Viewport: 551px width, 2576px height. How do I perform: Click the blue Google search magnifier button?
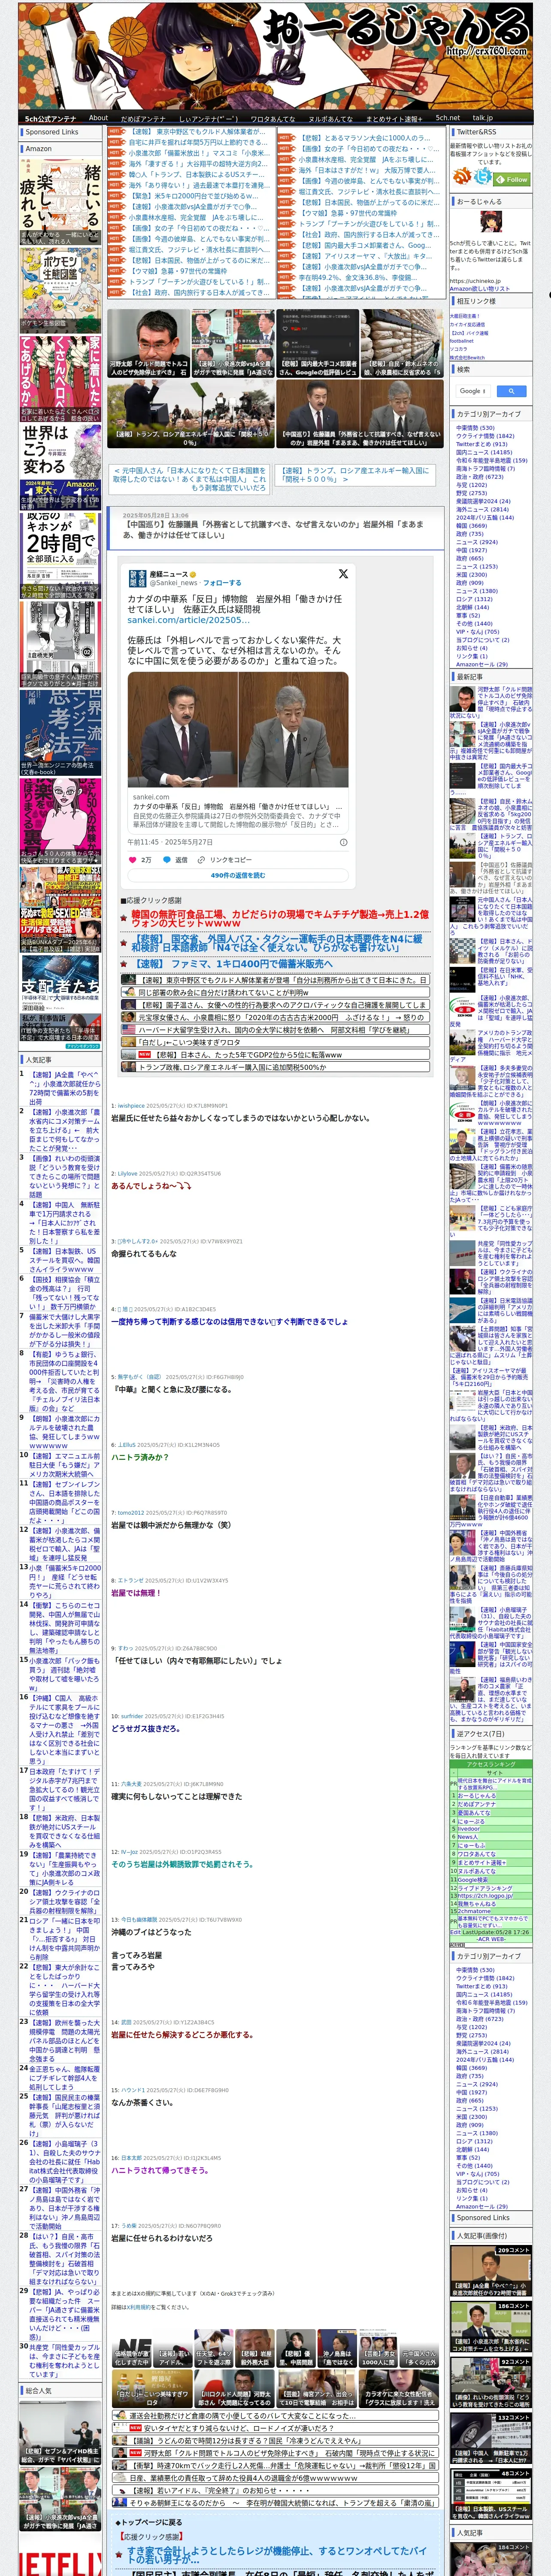(x=511, y=391)
